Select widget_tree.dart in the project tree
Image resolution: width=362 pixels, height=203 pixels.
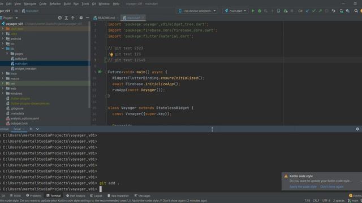[25, 69]
